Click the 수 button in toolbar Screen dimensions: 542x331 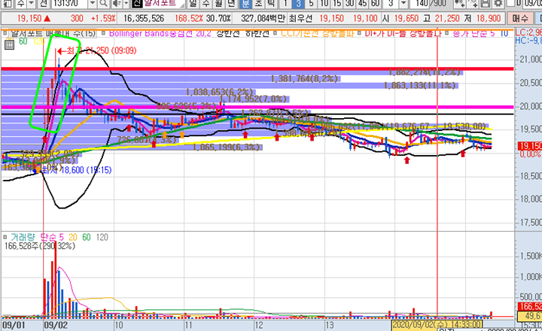coord(21,4)
